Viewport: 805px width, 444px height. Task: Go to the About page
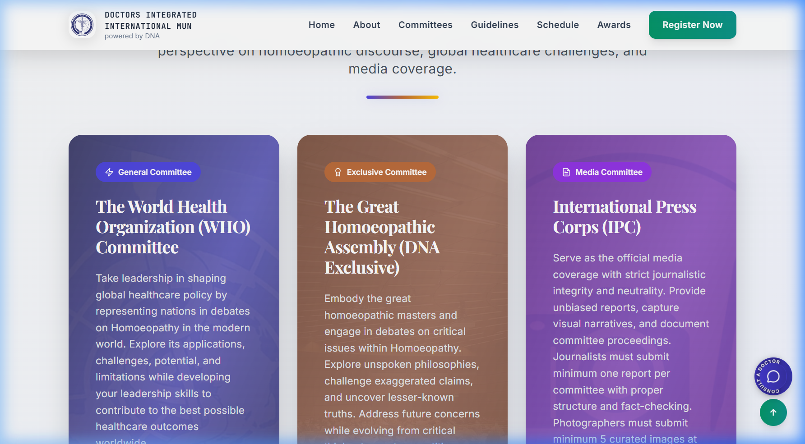click(366, 25)
